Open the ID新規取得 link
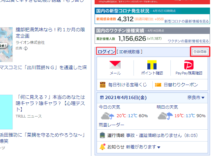 click(x=131, y=52)
